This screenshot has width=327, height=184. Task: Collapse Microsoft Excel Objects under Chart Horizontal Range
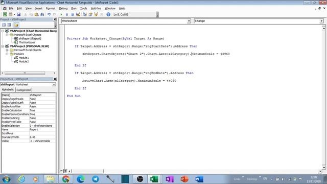tap(7, 35)
